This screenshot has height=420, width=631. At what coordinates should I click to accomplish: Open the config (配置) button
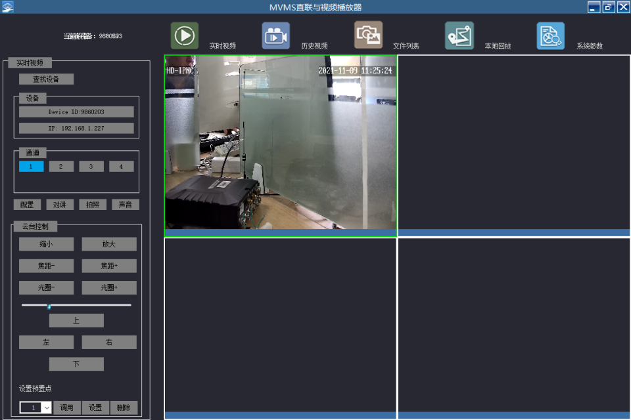[27, 205]
